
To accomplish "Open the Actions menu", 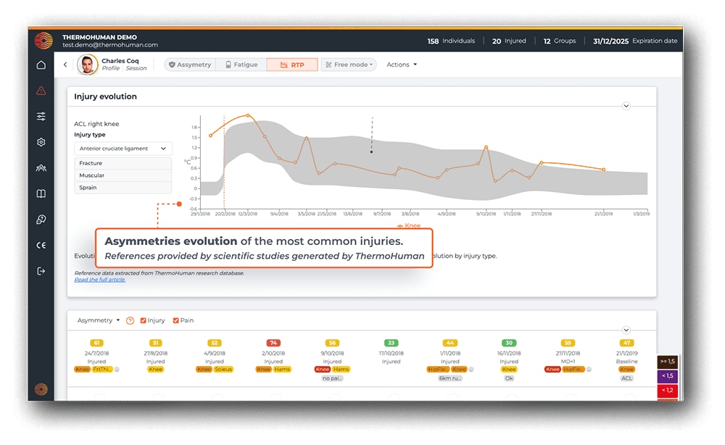I will pos(402,65).
